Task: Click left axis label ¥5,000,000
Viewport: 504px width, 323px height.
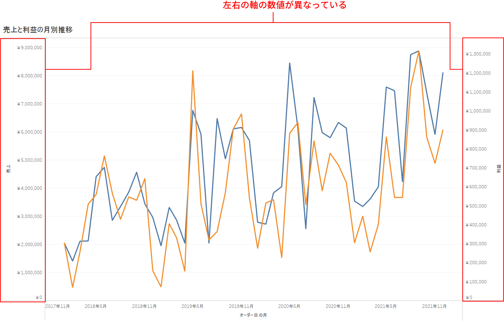Action: [30, 160]
